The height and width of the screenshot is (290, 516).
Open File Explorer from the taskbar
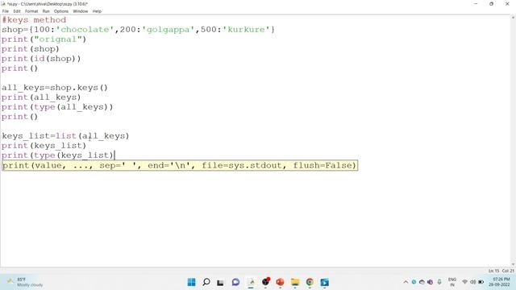click(x=295, y=282)
